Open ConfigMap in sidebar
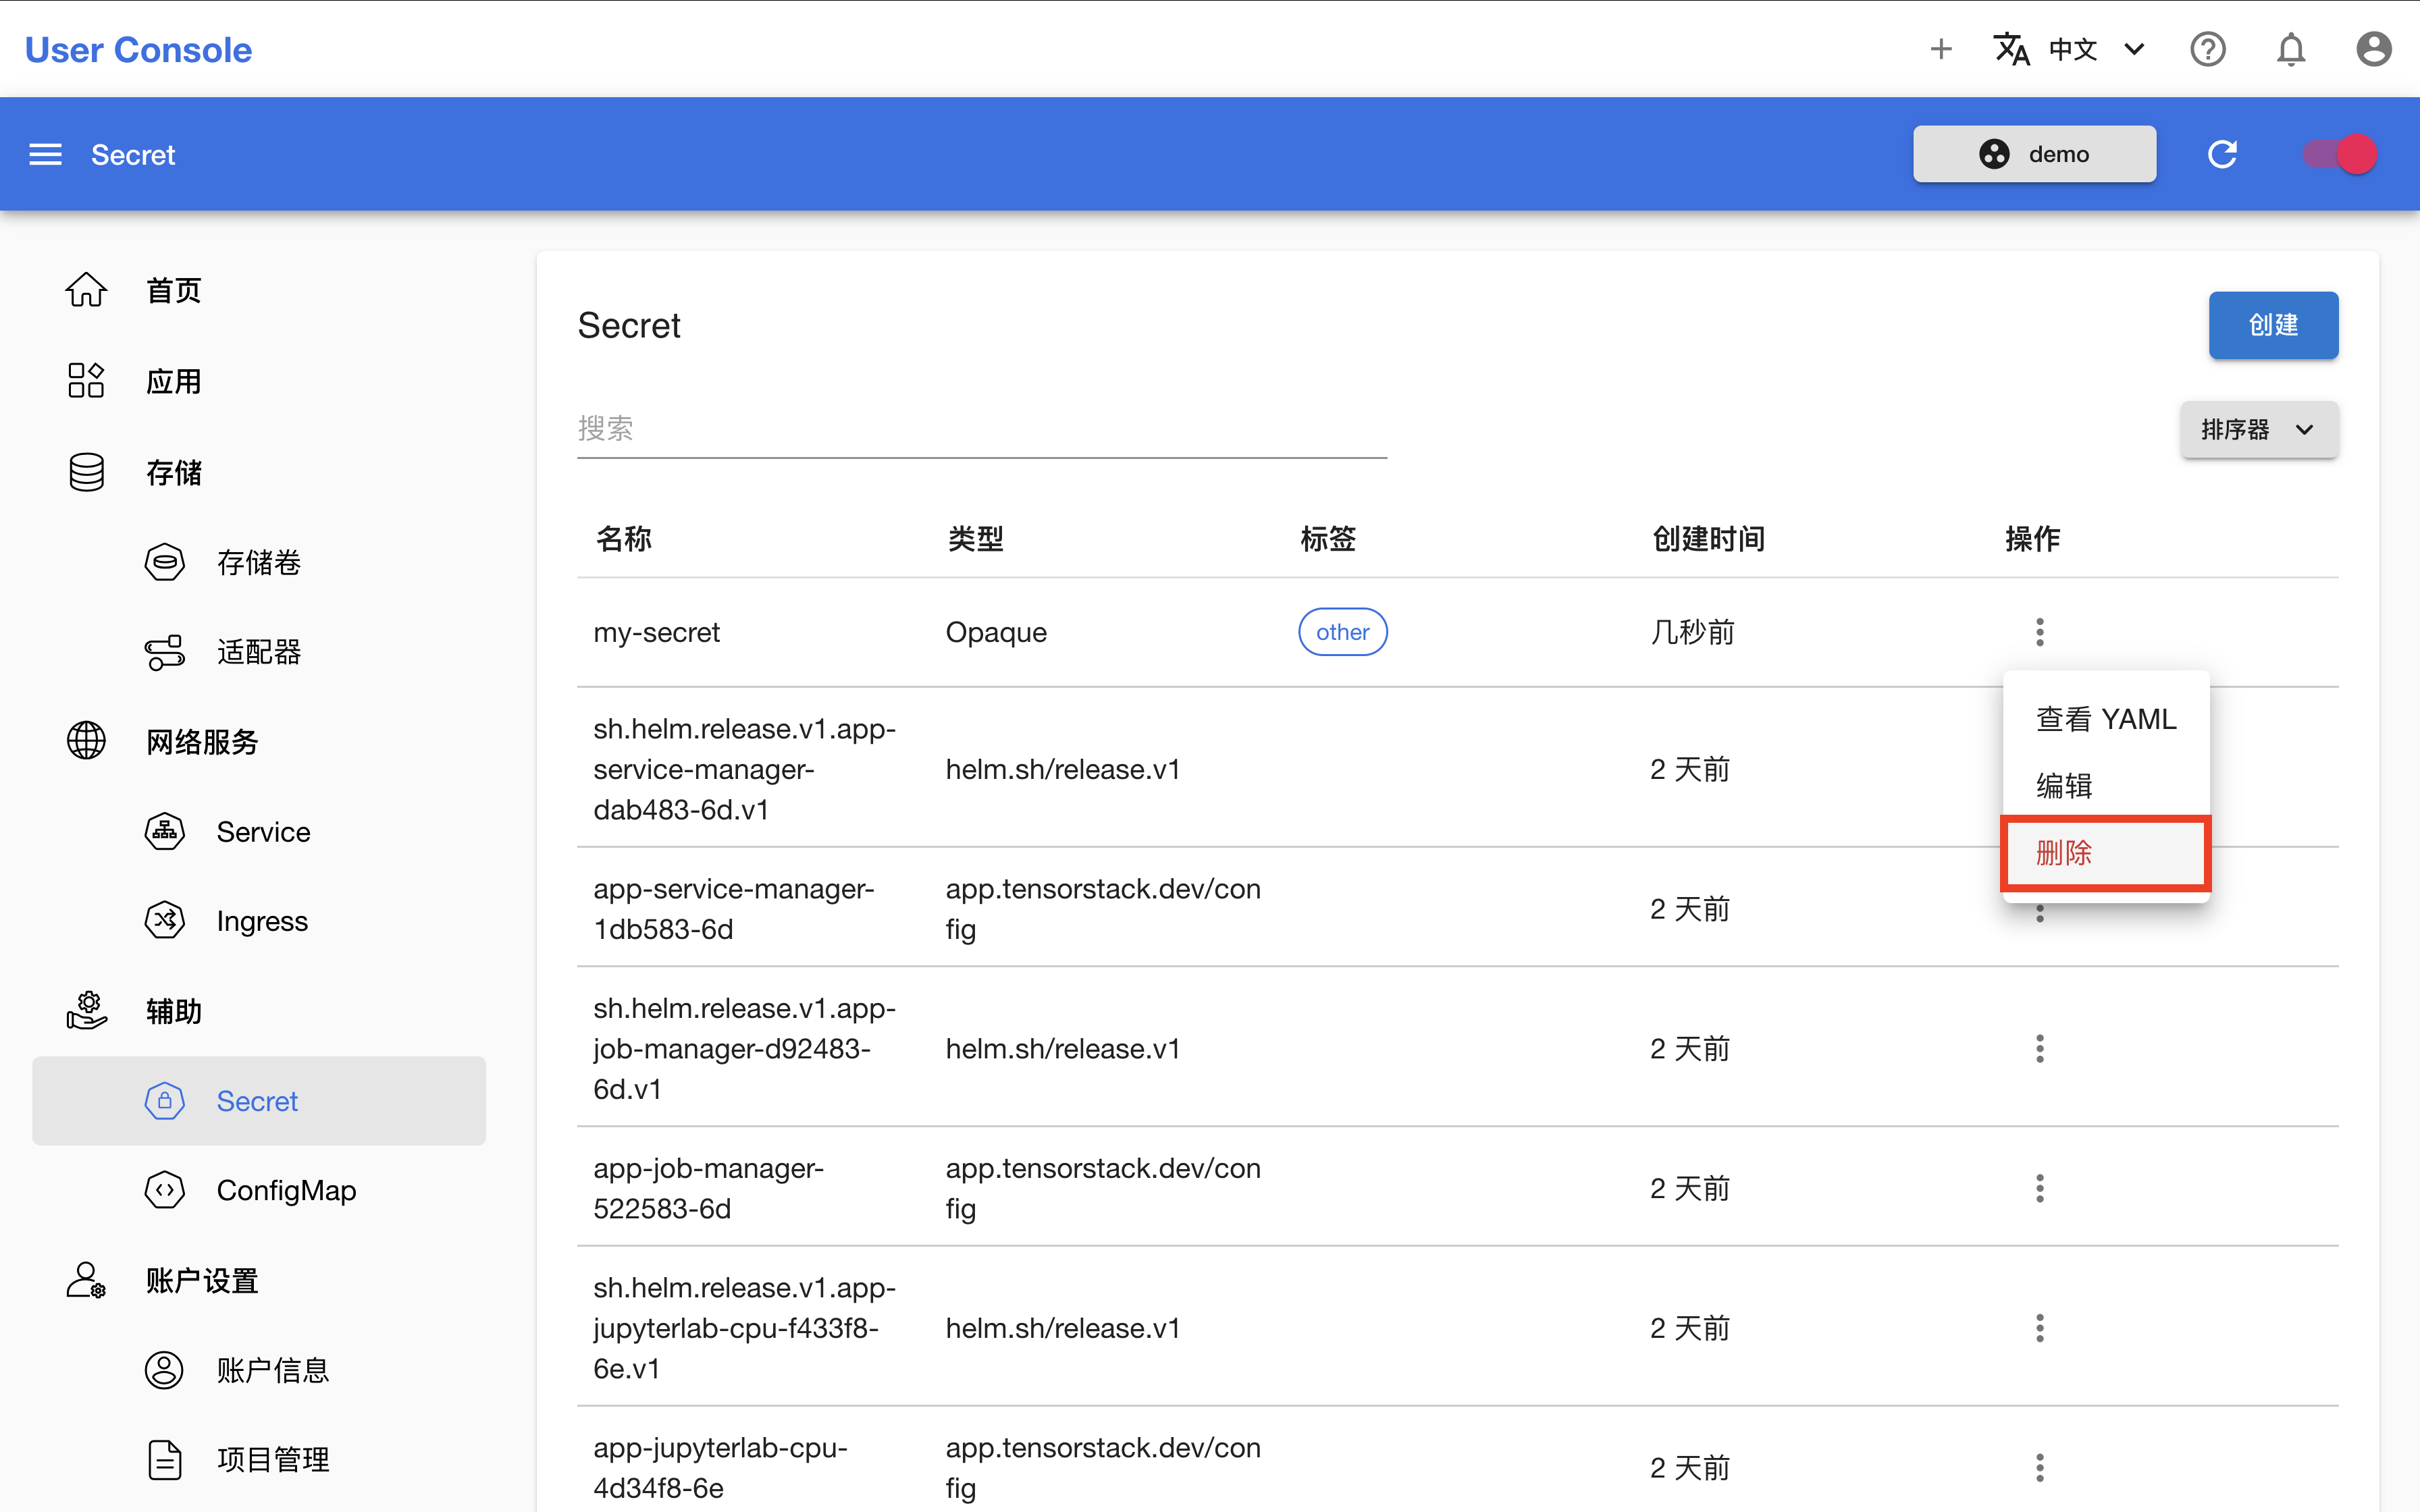 (286, 1190)
